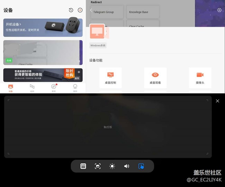Open the history clock icon
225x187 pixels.
71,10
